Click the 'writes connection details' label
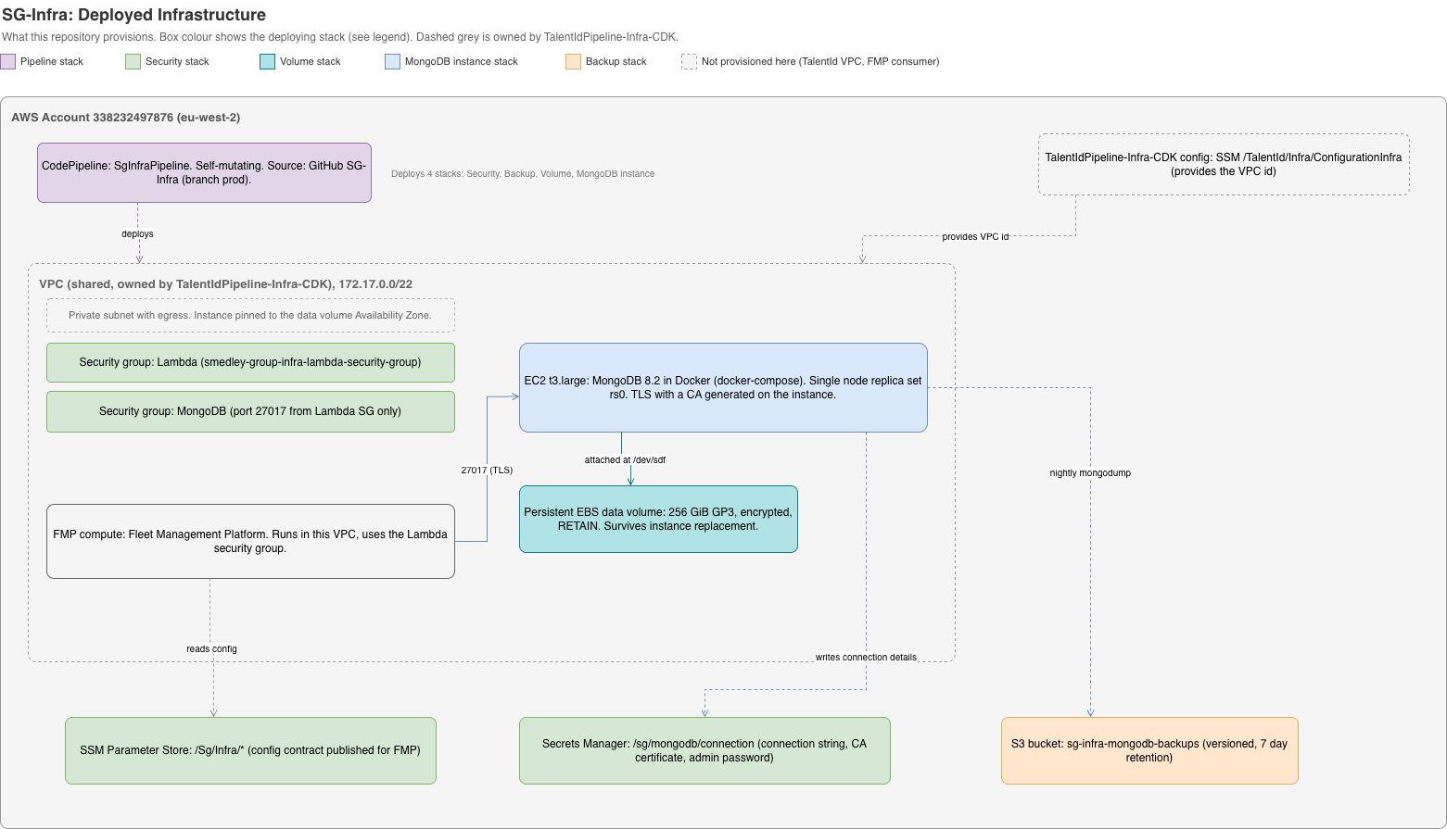 pyautogui.click(x=866, y=658)
